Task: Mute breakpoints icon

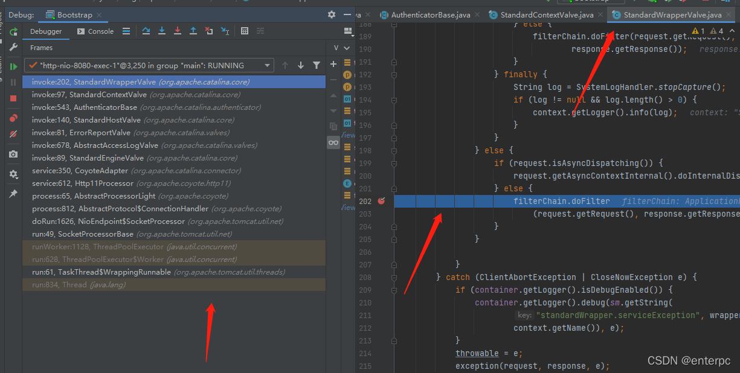Action: coord(13,134)
